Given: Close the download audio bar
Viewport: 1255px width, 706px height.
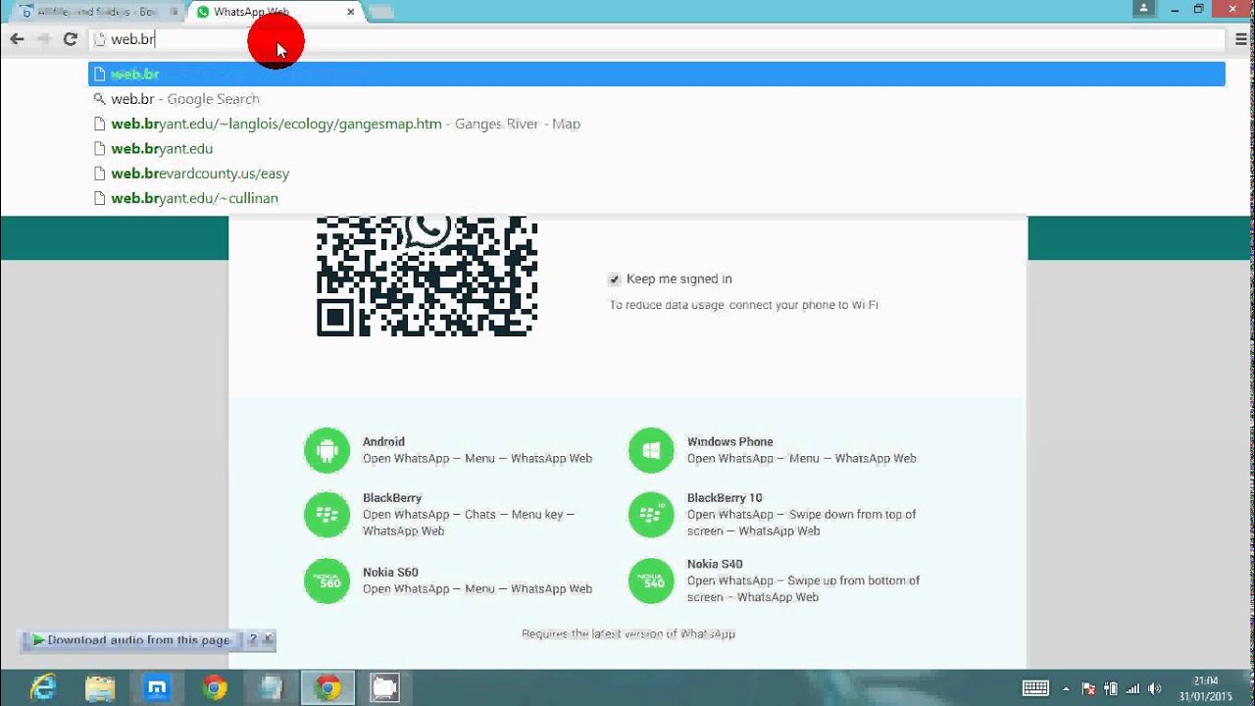Looking at the screenshot, I should point(269,639).
